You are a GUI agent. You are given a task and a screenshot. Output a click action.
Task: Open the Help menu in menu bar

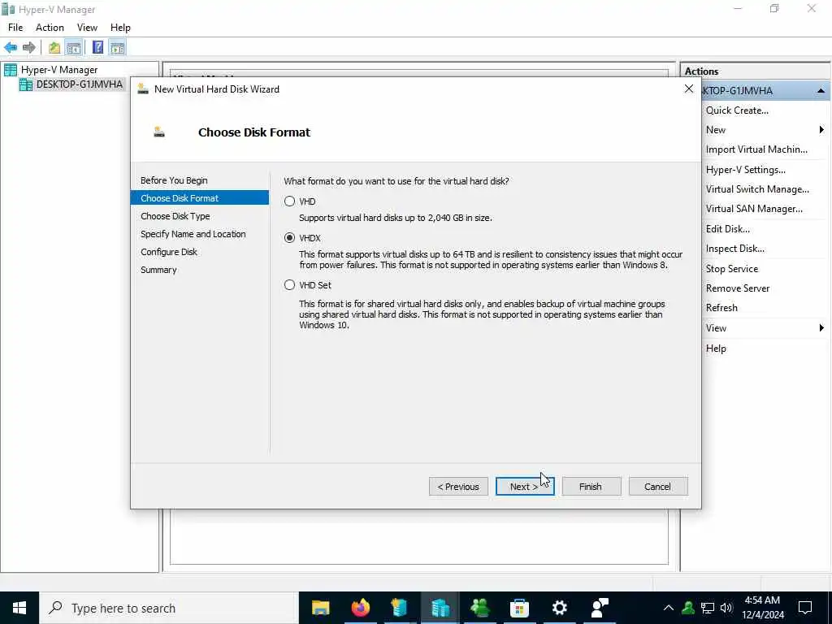coord(120,28)
